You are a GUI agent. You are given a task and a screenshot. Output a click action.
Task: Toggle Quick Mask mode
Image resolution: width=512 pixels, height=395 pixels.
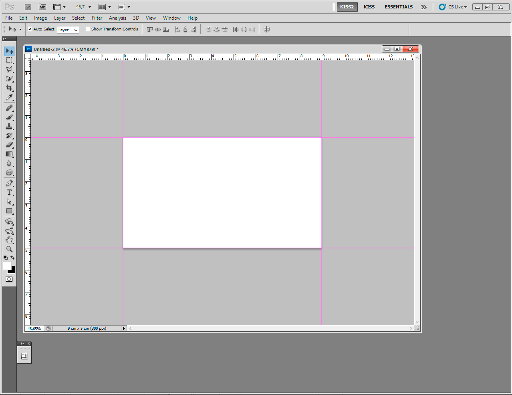coord(9,279)
